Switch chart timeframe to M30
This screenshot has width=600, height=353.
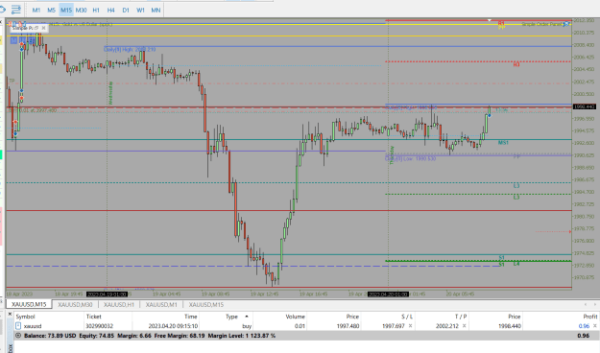[82, 10]
